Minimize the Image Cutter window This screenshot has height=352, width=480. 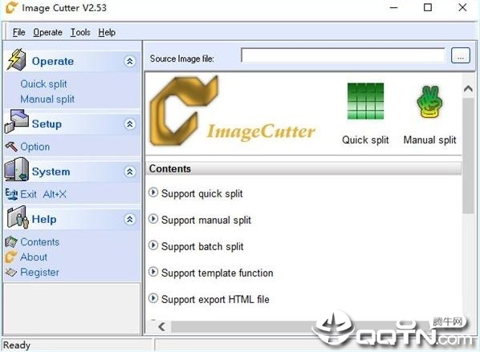[393, 8]
